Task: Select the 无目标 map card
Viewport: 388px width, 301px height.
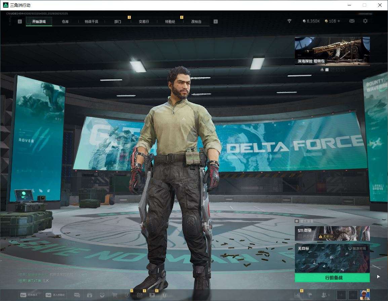Action: 332,258
